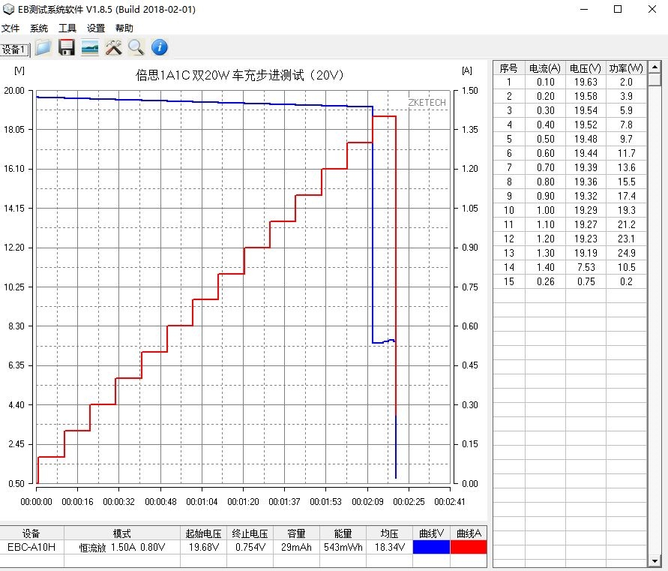This screenshot has height=571, width=668.
Task: Click the 电压(V) column header
Action: [586, 68]
